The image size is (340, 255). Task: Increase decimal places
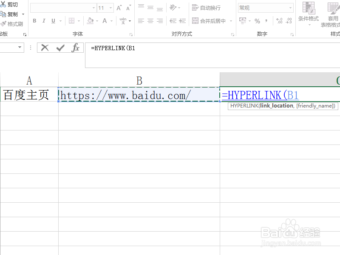click(279, 21)
